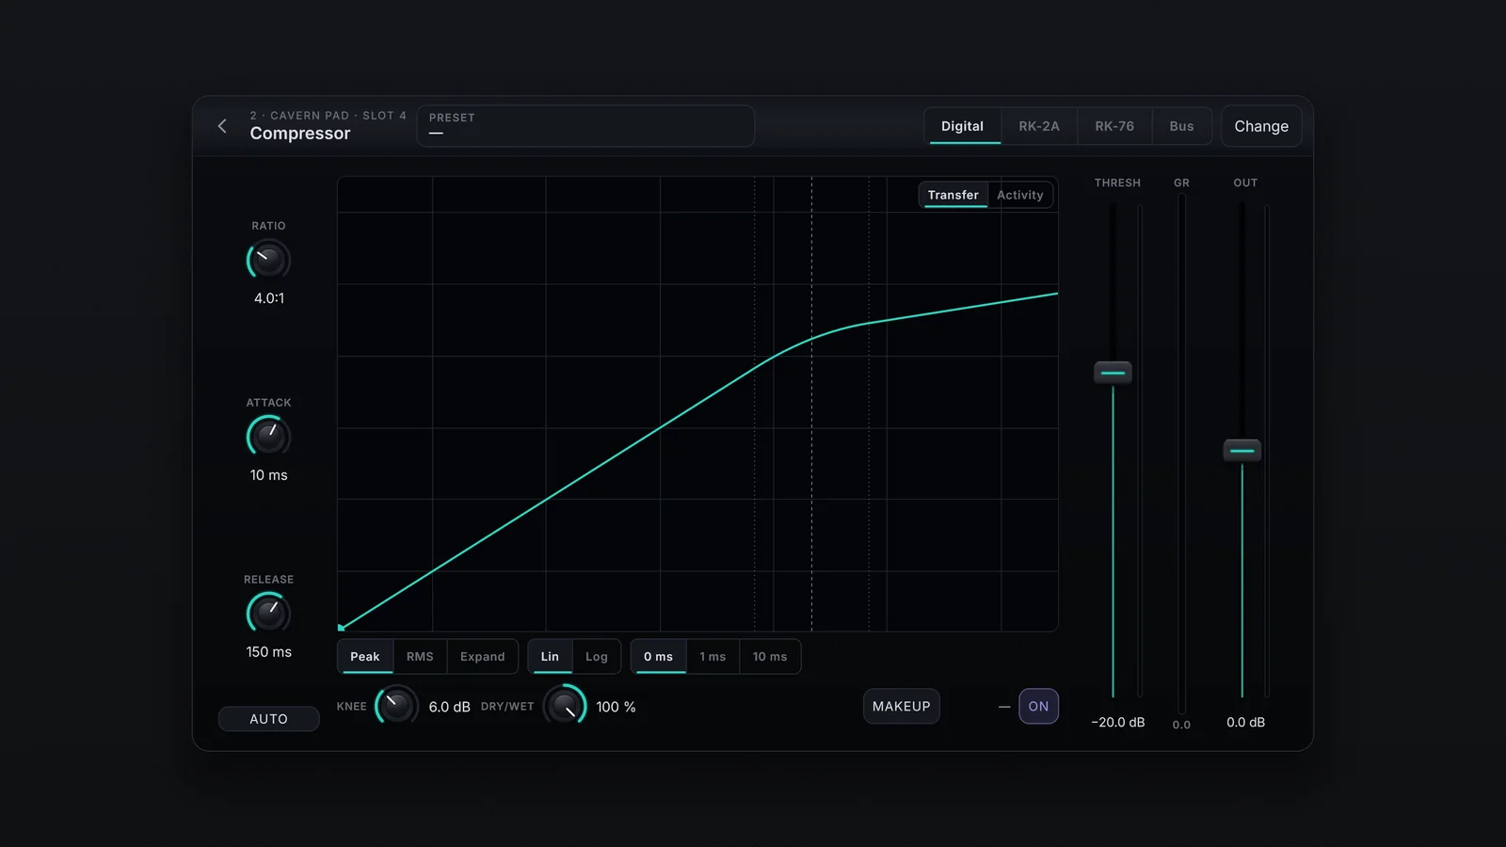This screenshot has width=1506, height=847.
Task: Click the Change button
Action: coord(1261,126)
